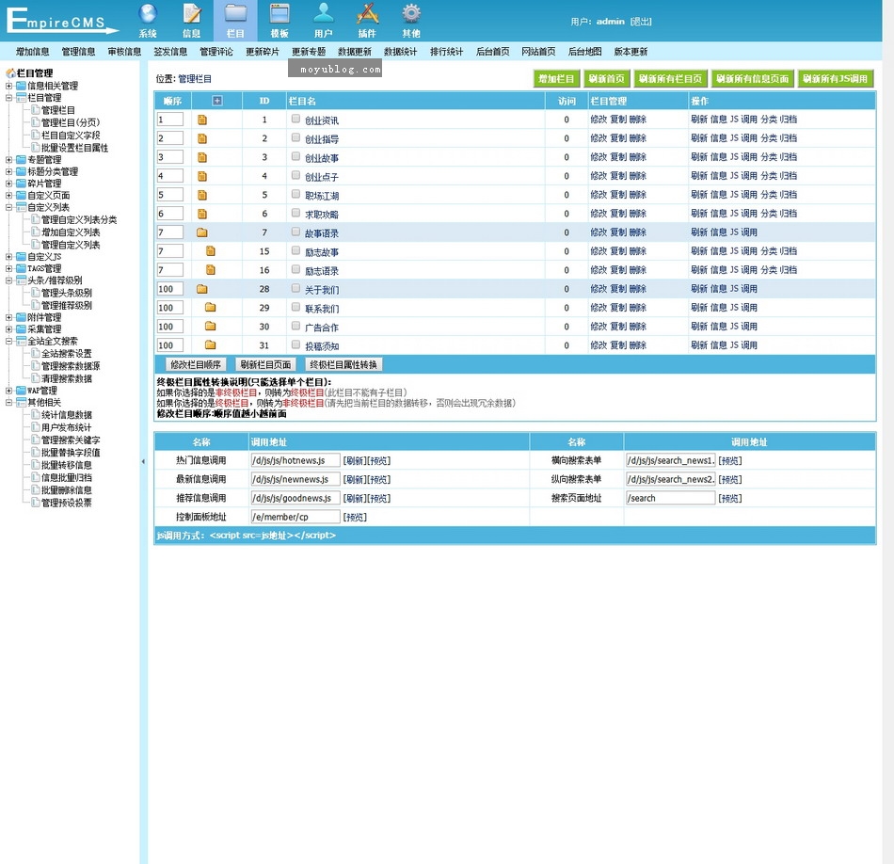Click the 插件 plugin tools icon

click(368, 13)
